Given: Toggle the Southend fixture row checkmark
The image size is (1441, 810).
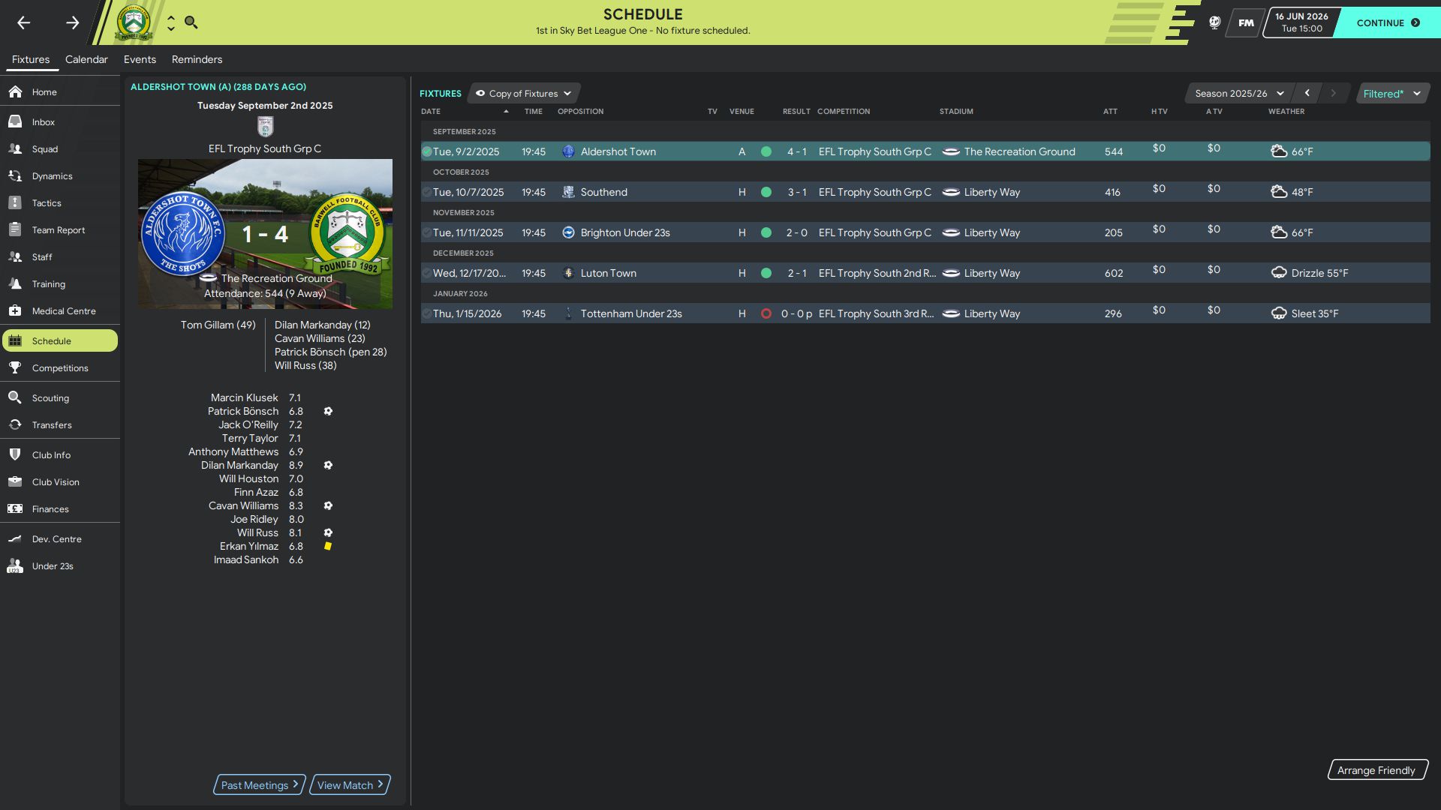Looking at the screenshot, I should point(426,192).
